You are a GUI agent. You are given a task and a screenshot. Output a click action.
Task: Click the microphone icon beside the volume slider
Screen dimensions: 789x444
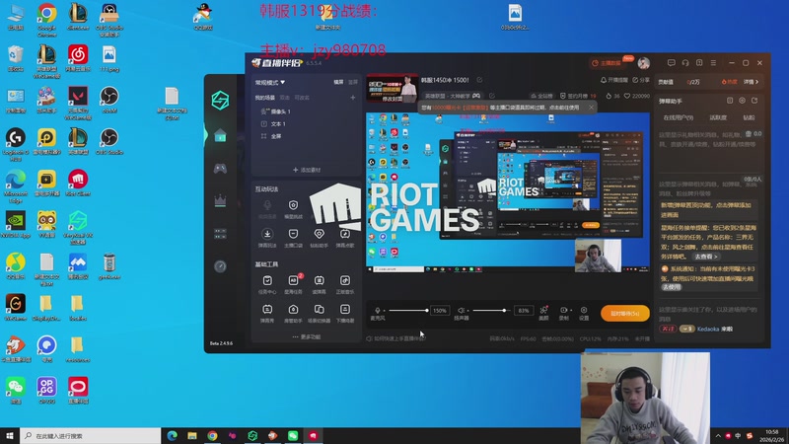coord(378,311)
